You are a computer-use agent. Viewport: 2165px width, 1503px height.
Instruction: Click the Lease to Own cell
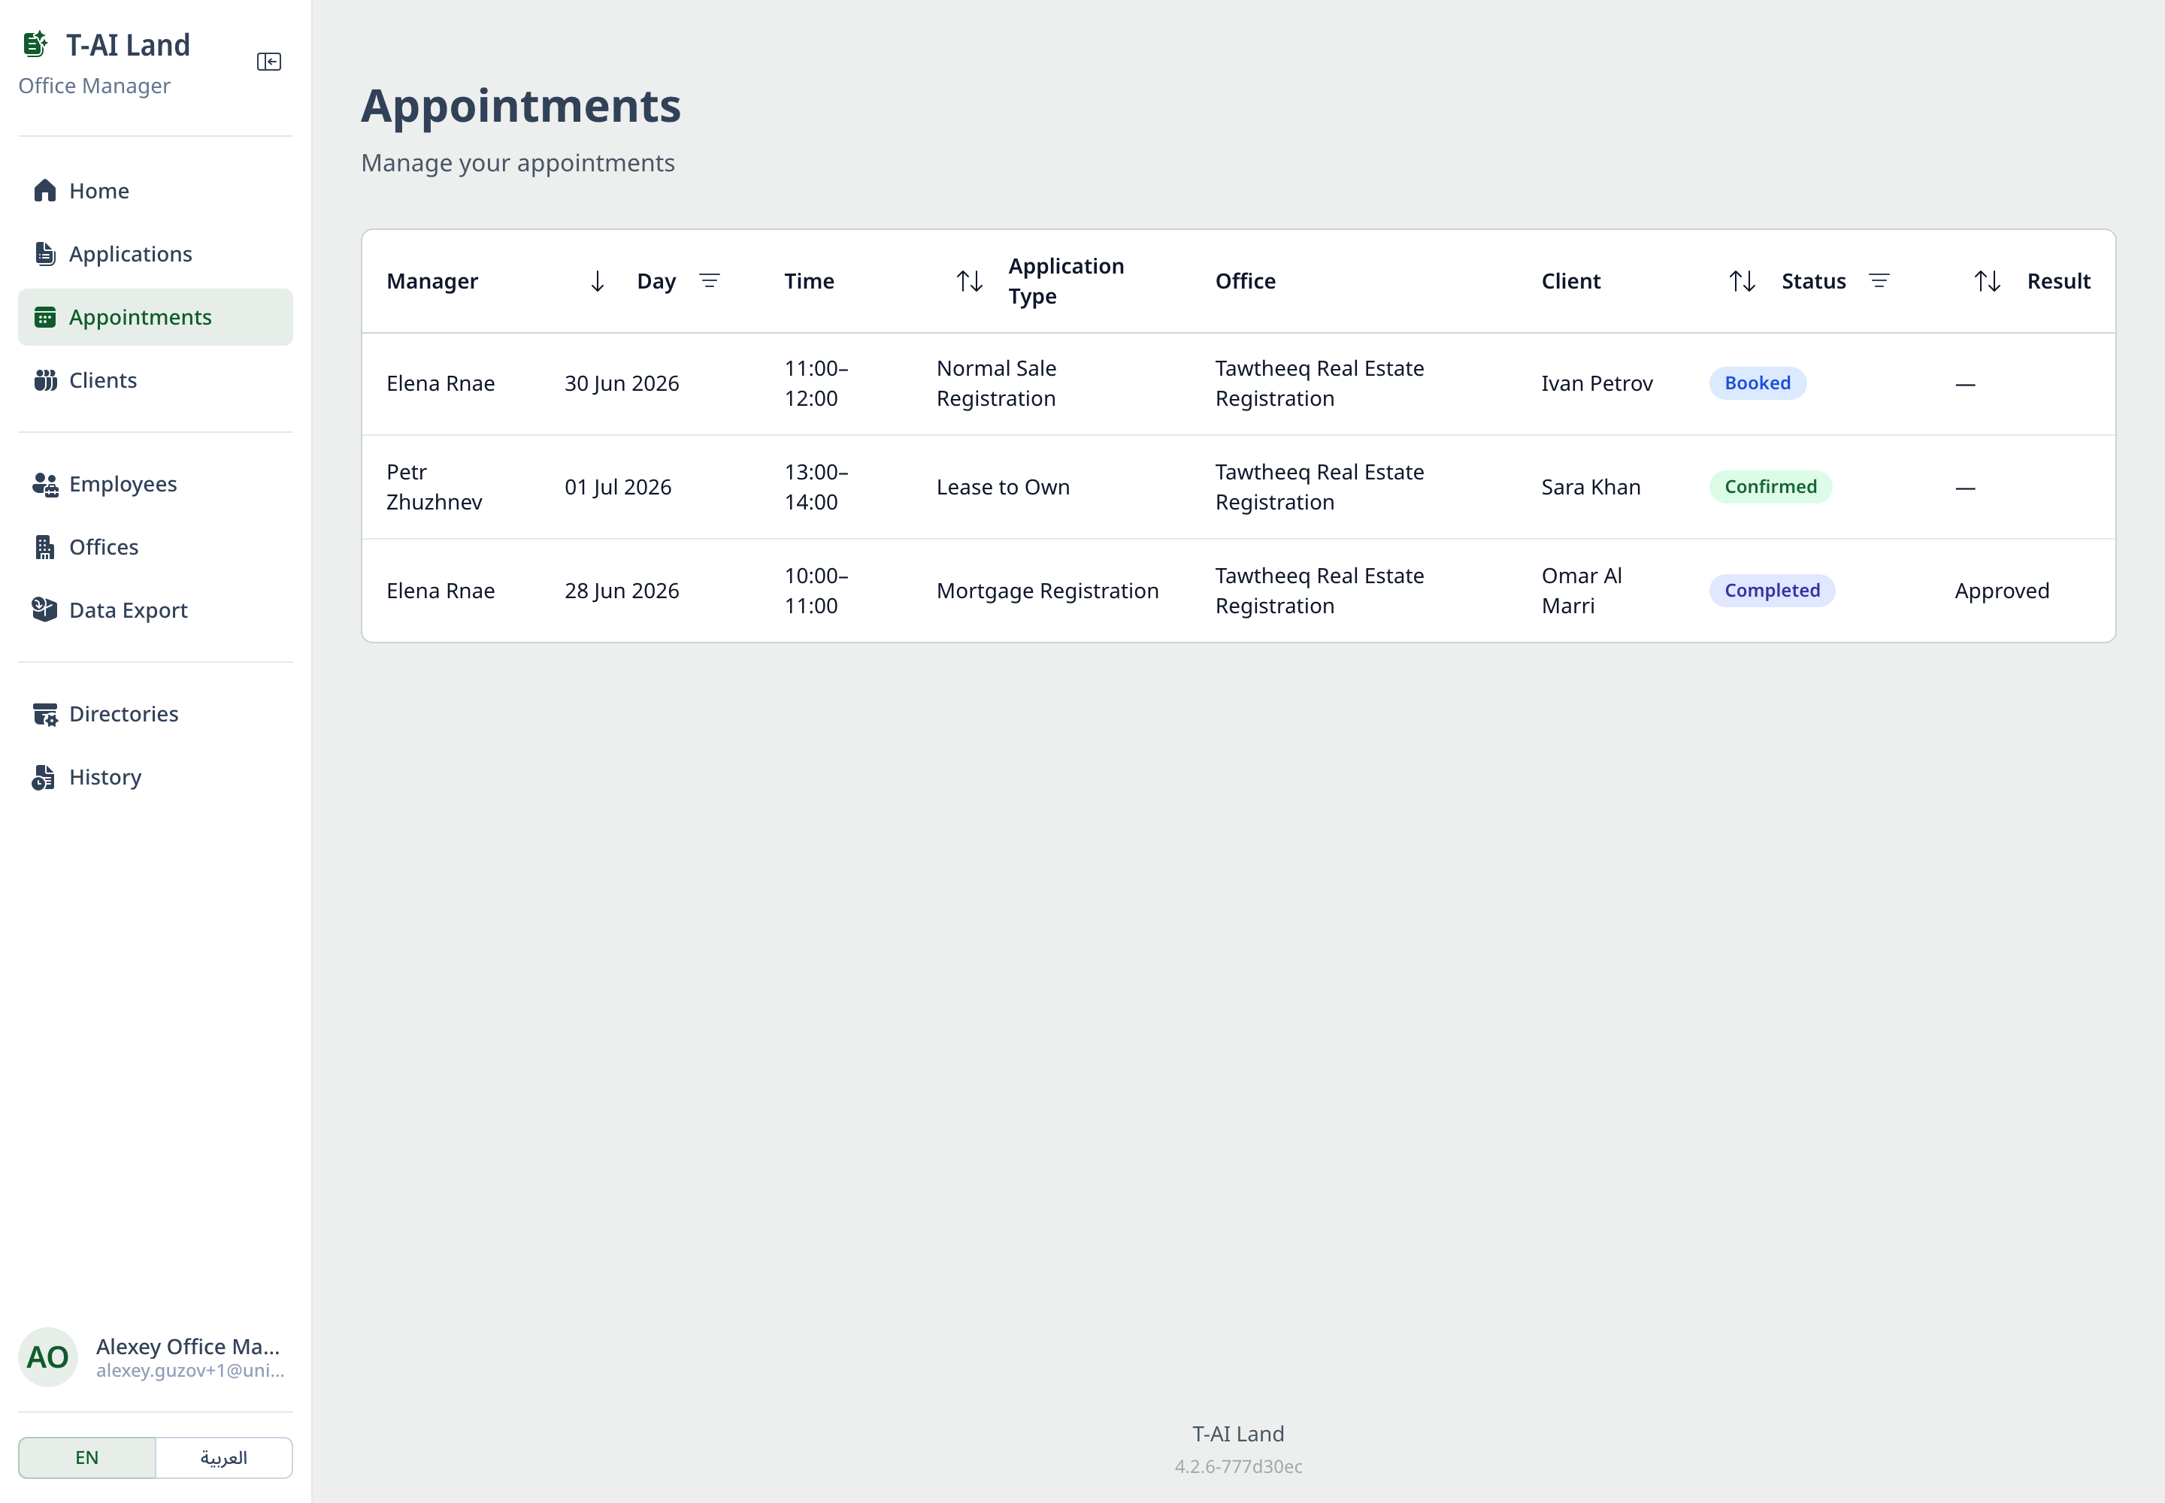coord(1004,487)
